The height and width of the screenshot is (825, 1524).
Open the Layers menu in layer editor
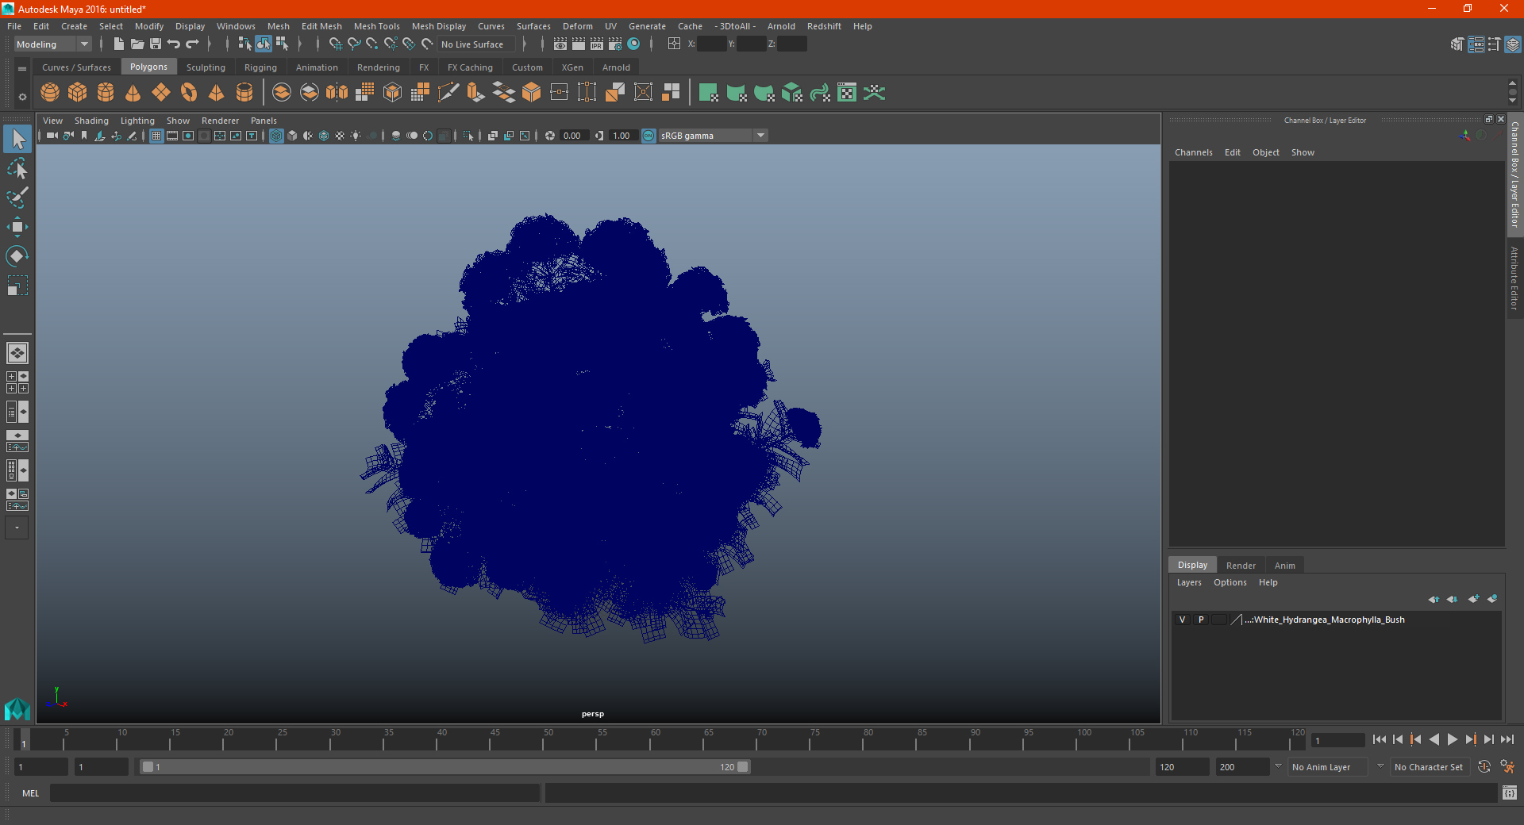point(1188,582)
